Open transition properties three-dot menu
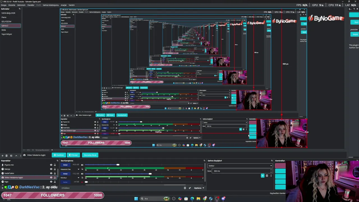359x202 pixels. pyautogui.click(x=271, y=176)
